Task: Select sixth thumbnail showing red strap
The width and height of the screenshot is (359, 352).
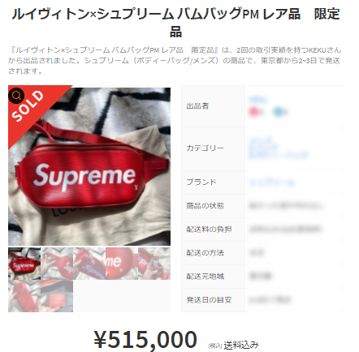Action: [x=24, y=296]
